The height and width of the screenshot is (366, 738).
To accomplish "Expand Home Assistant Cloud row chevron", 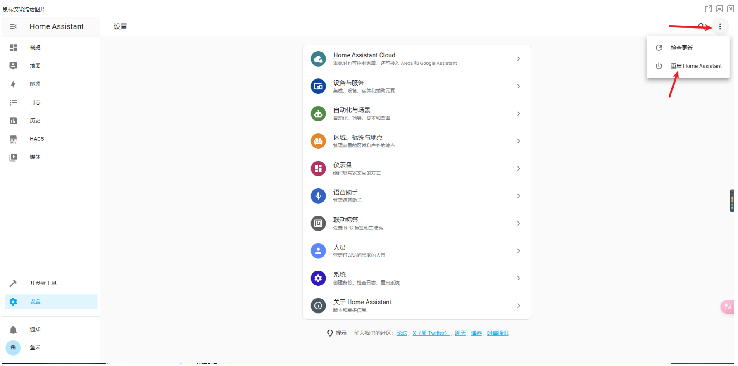I will coord(519,59).
